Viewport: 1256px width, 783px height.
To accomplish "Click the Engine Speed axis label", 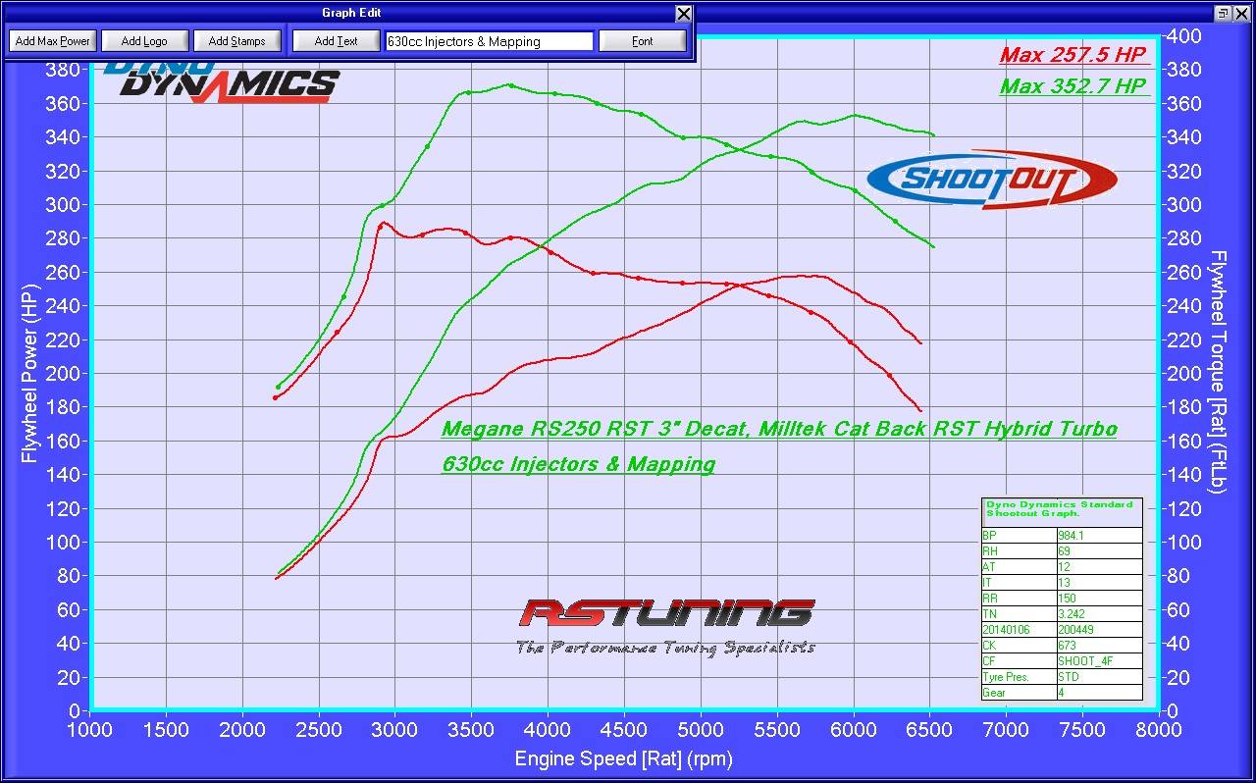I will [x=623, y=758].
